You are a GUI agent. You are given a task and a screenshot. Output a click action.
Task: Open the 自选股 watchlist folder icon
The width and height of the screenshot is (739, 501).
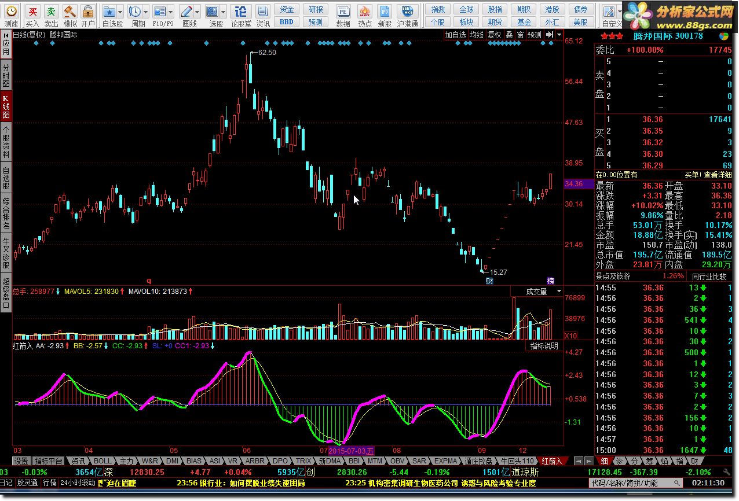(x=109, y=11)
